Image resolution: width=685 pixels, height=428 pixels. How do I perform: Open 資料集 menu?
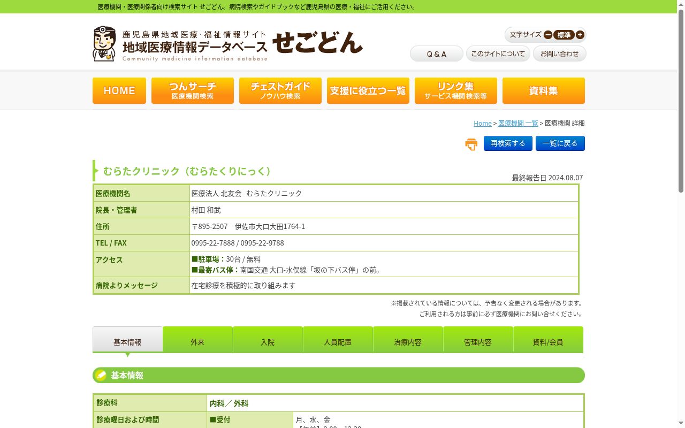(x=544, y=90)
